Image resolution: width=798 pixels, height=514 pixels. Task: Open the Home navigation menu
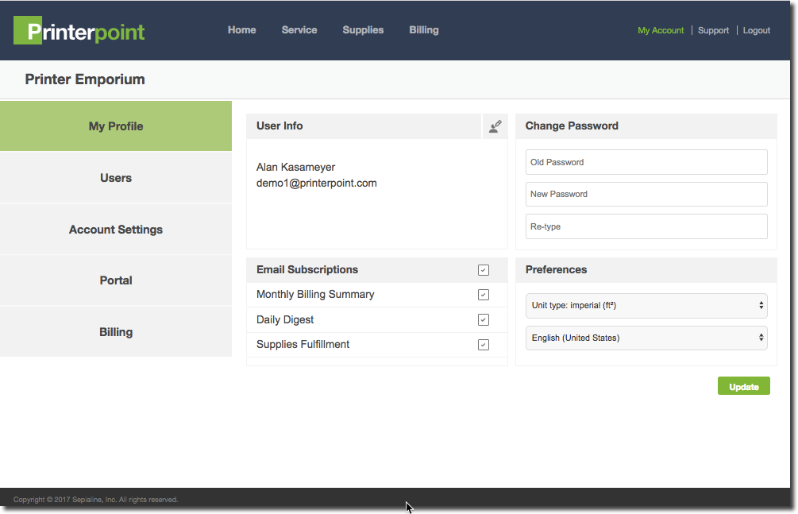coord(241,30)
